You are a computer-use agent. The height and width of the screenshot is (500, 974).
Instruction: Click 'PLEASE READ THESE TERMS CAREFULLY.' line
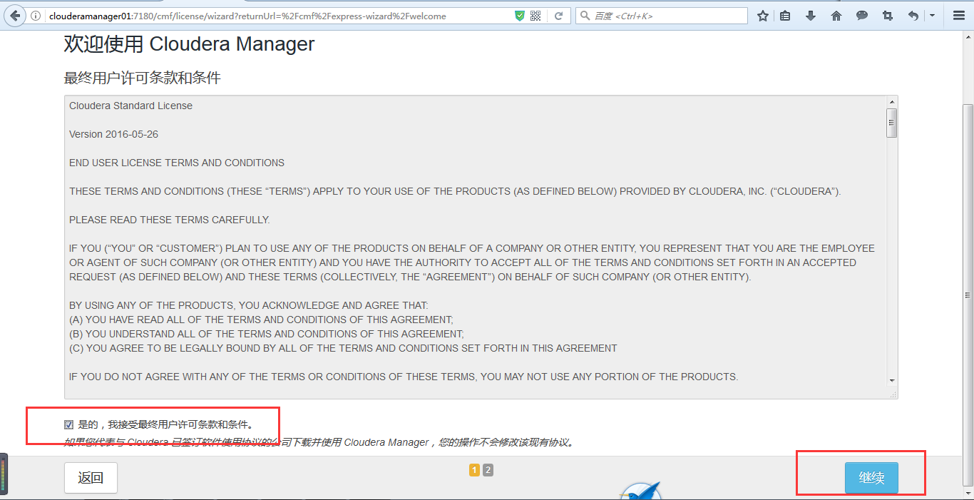tap(170, 220)
